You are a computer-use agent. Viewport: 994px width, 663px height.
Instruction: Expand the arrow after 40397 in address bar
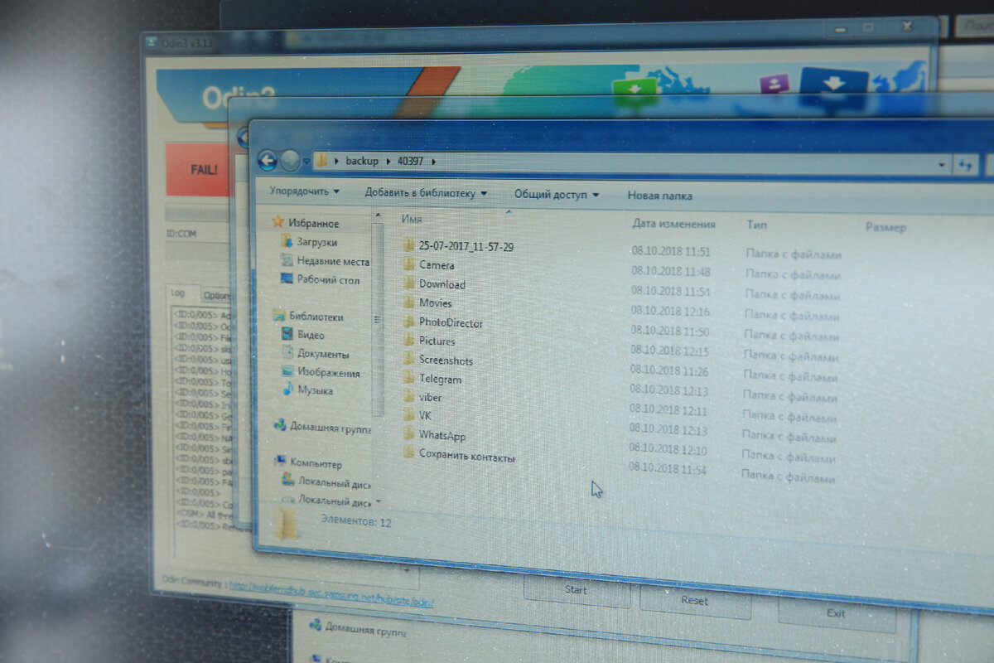pos(433,162)
